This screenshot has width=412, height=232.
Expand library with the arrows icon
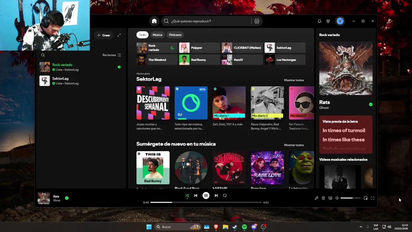coord(119,35)
